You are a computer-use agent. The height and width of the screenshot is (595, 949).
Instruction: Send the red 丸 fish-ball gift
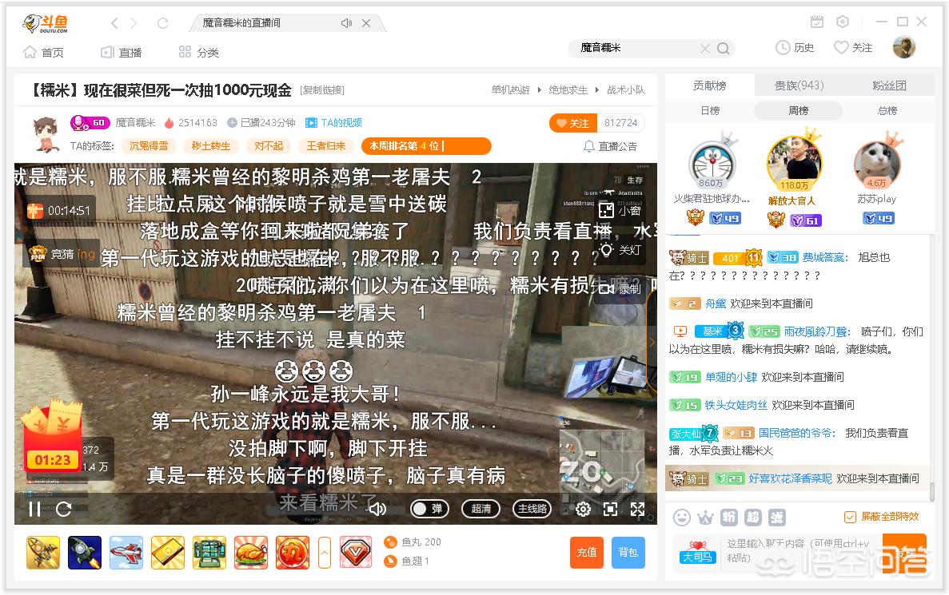point(293,552)
